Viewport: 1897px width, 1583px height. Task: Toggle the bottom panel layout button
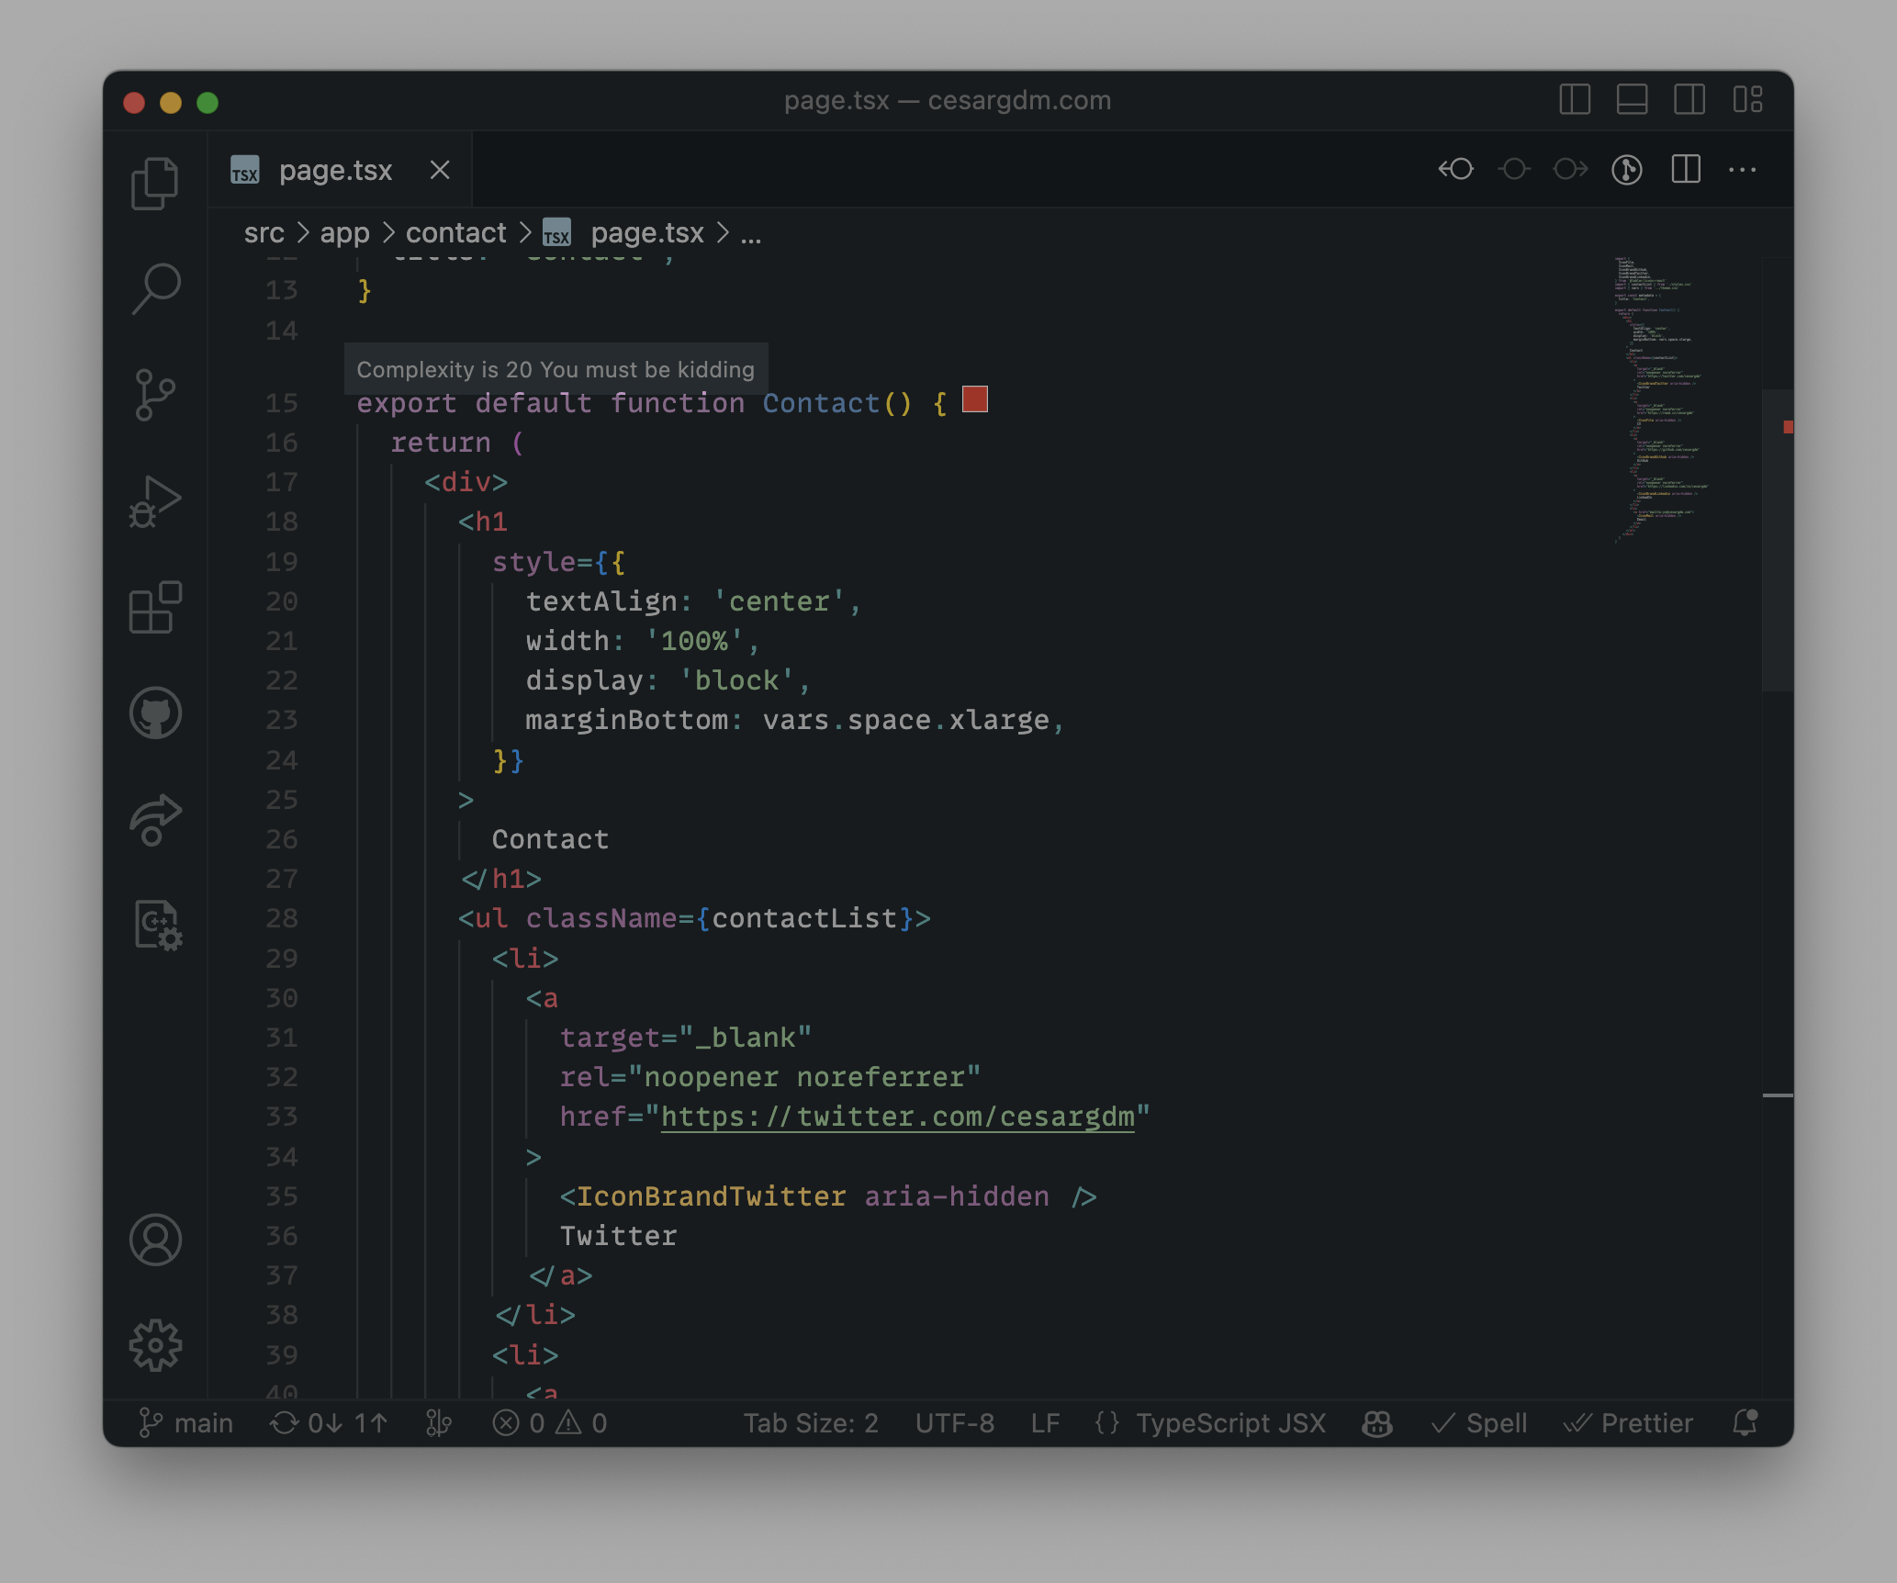[1632, 99]
